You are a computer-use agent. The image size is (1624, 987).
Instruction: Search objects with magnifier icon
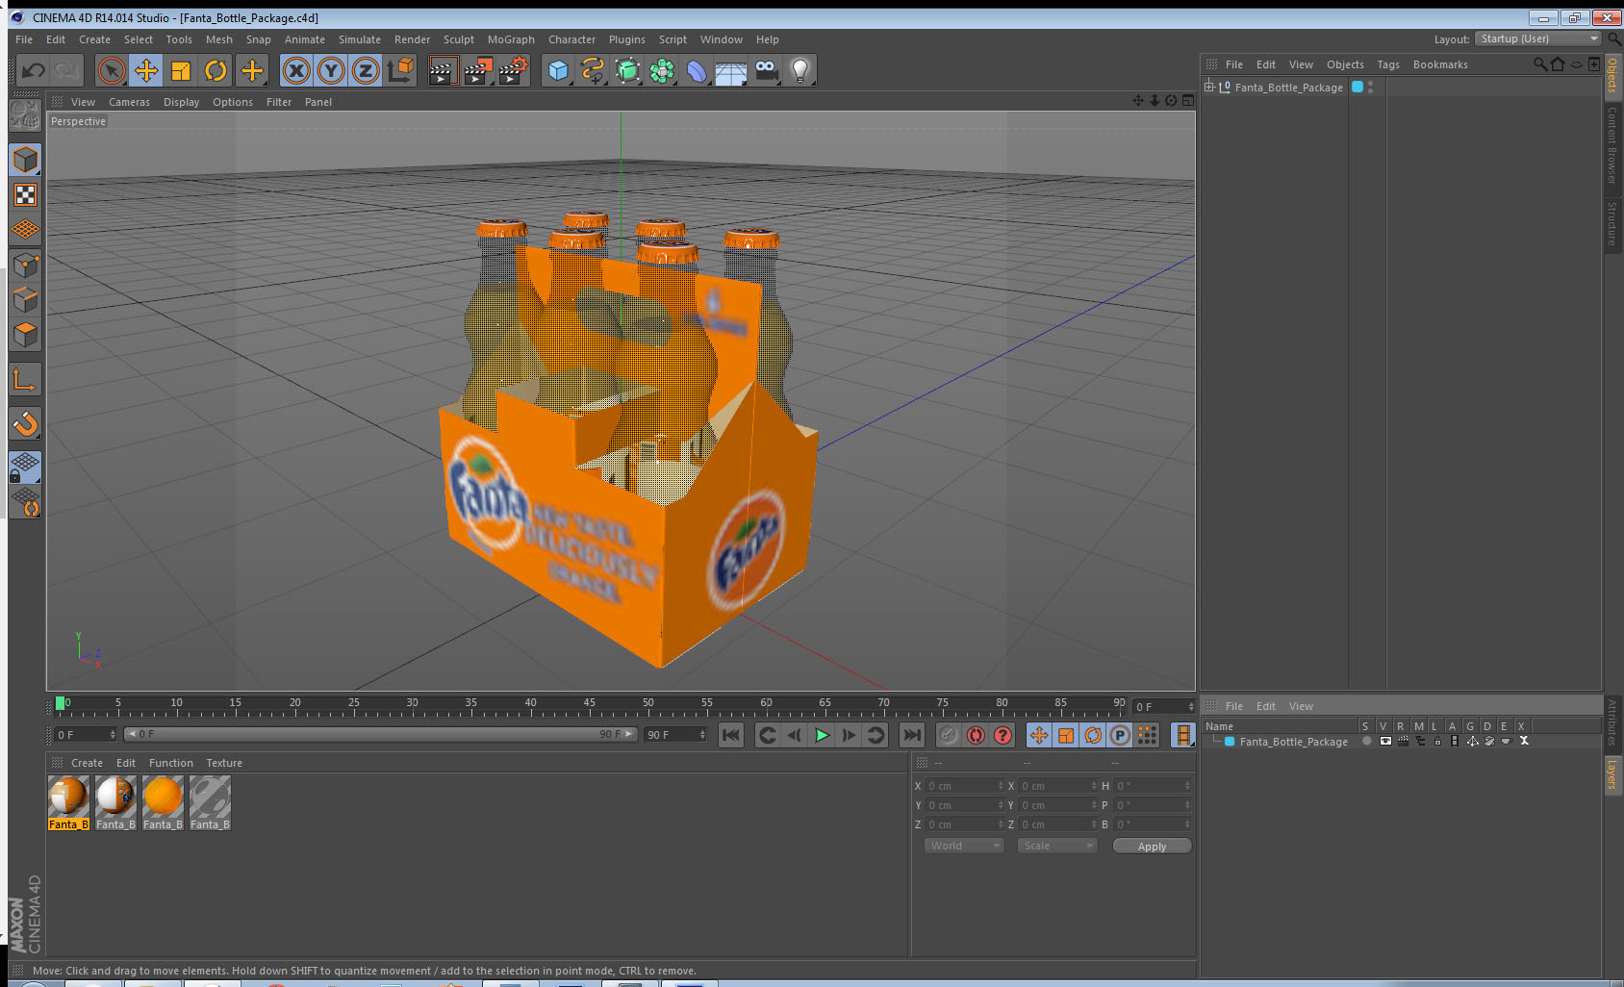tap(1539, 64)
